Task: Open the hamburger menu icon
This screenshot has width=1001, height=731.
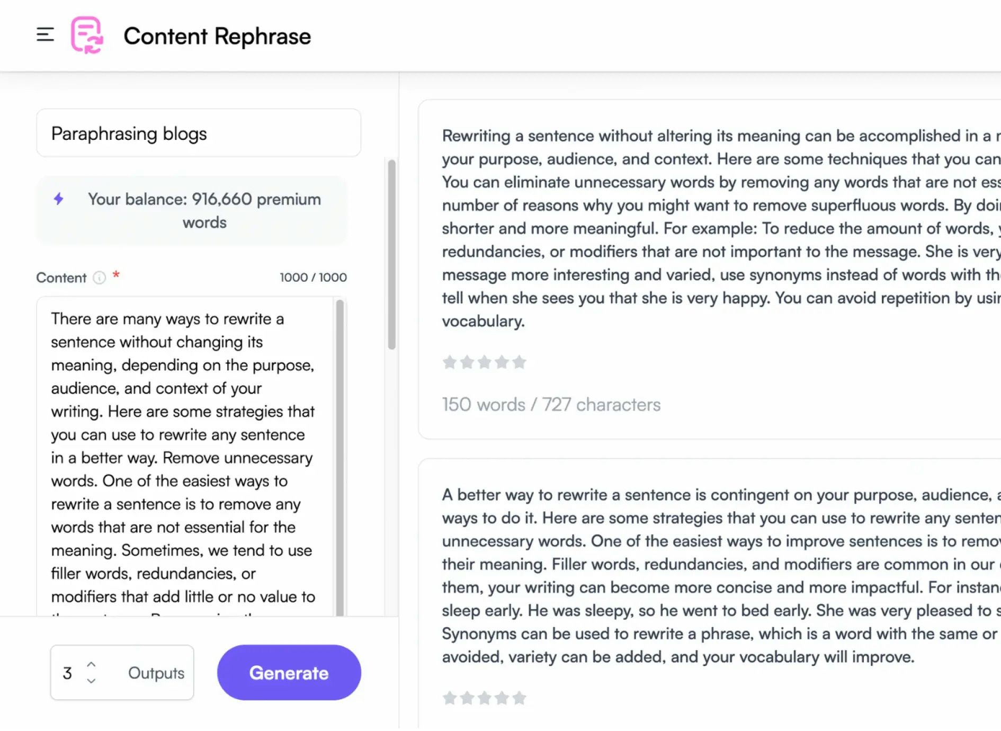Action: click(45, 35)
